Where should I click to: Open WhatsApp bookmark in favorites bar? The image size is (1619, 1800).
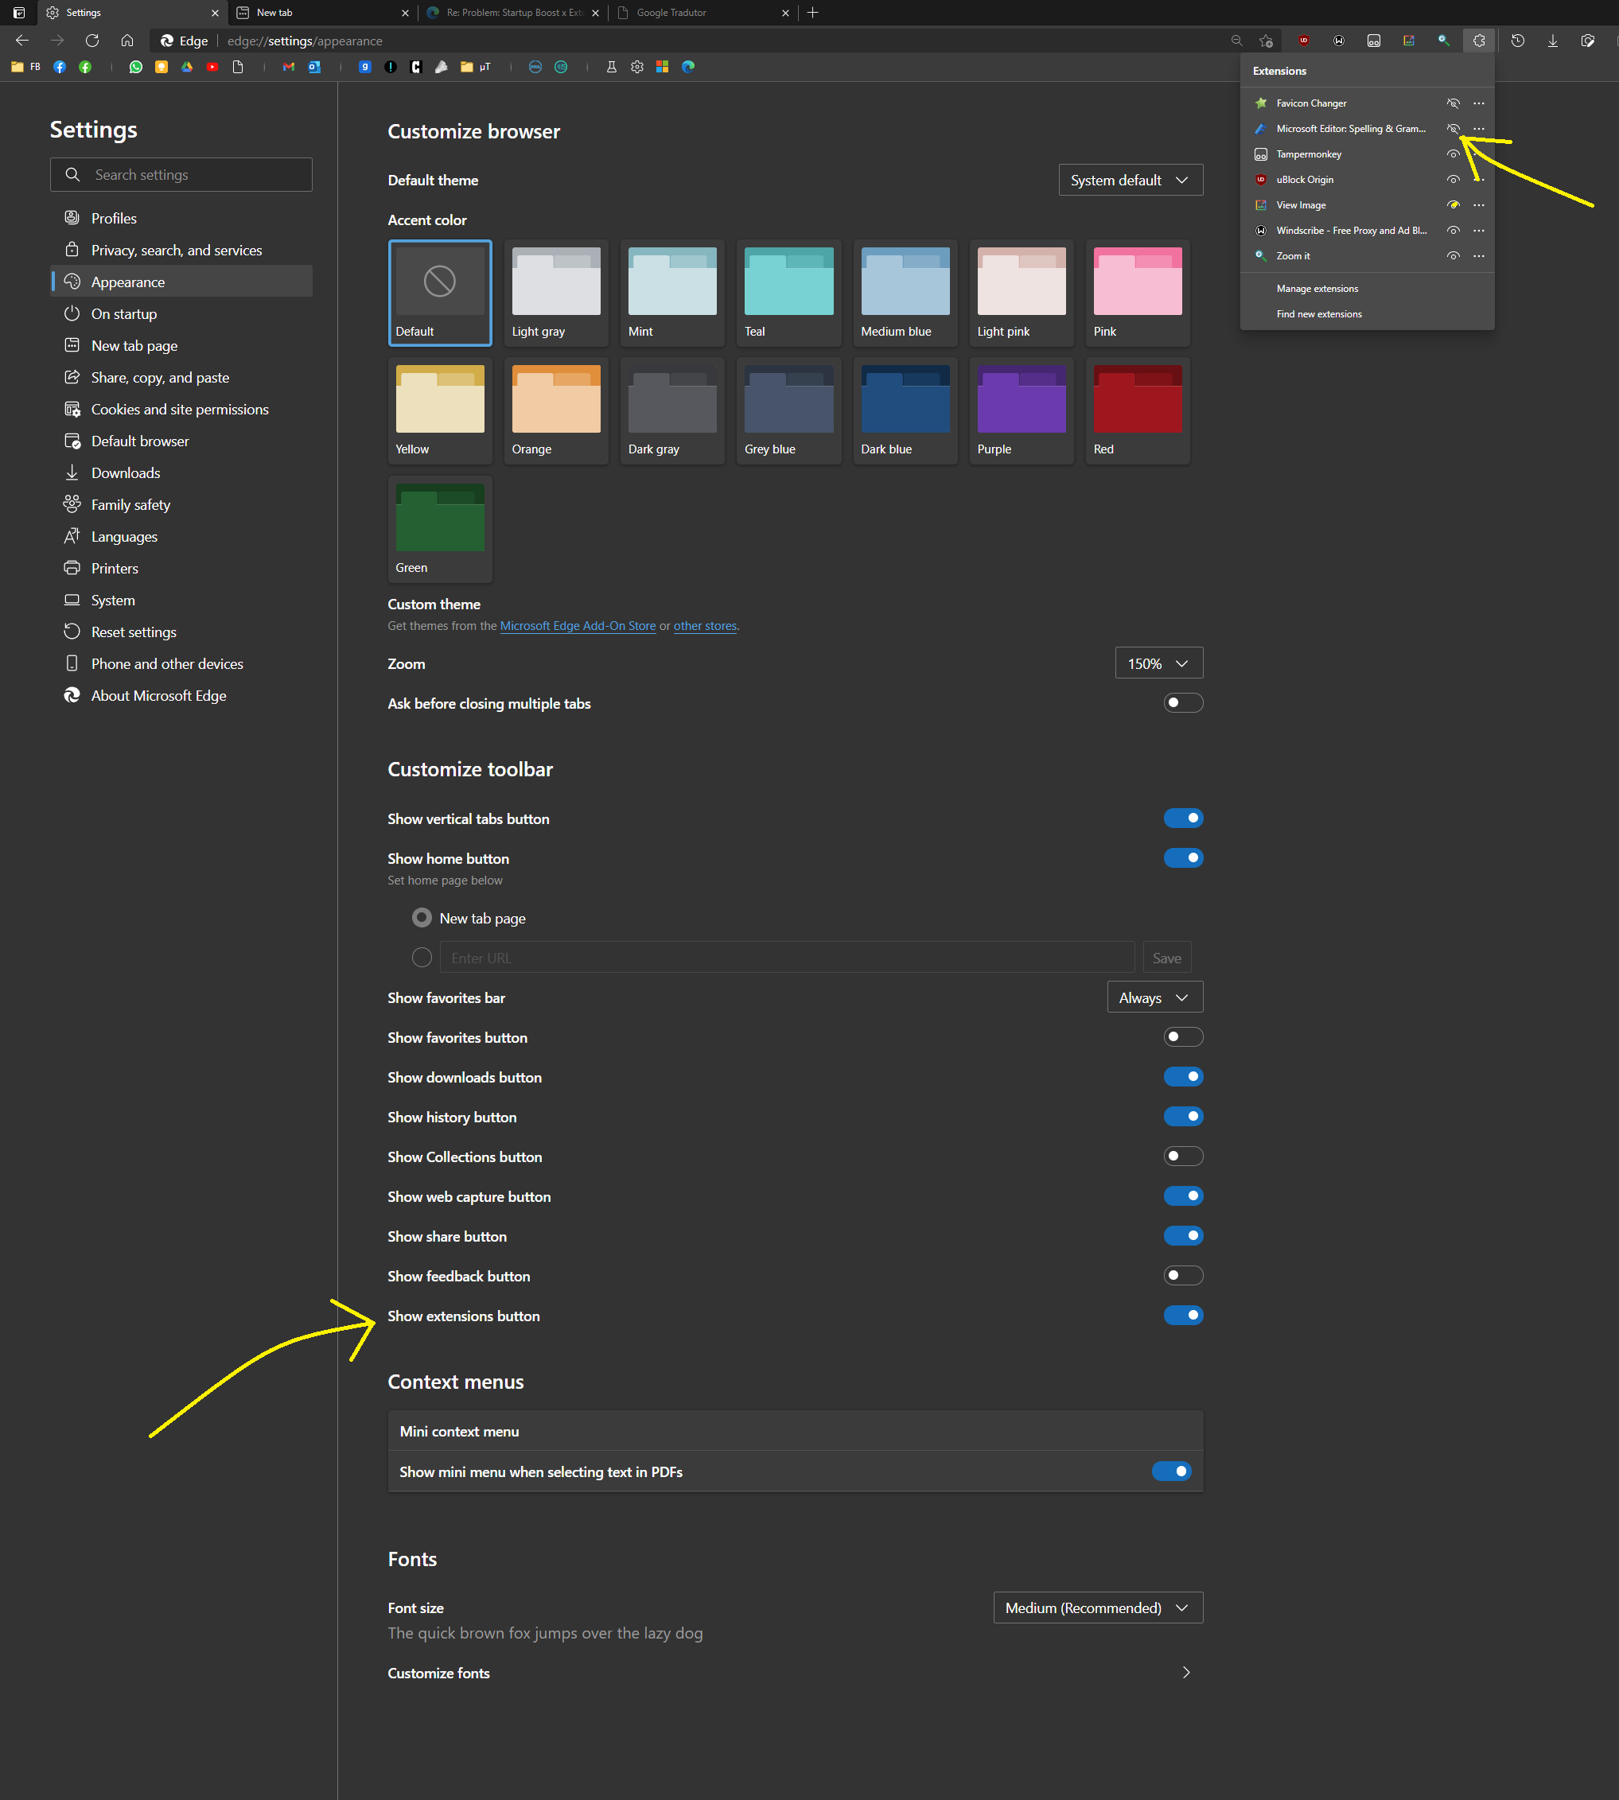(135, 67)
